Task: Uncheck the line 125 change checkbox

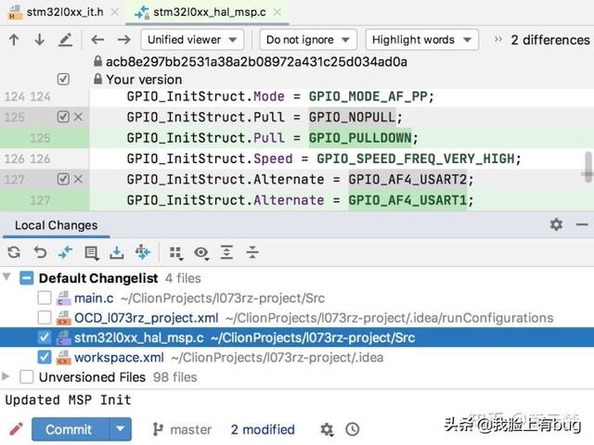Action: tap(63, 117)
